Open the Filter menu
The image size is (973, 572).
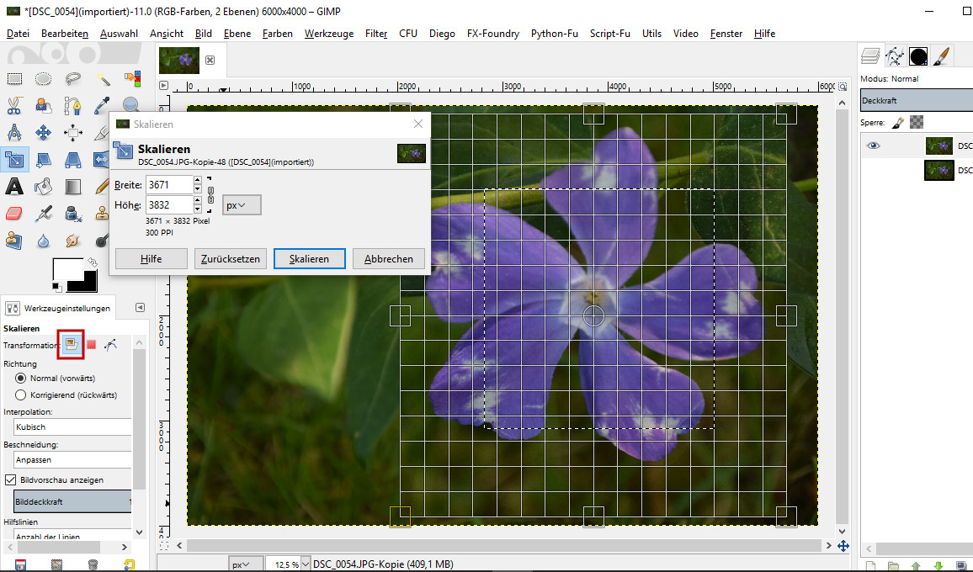pyautogui.click(x=375, y=34)
